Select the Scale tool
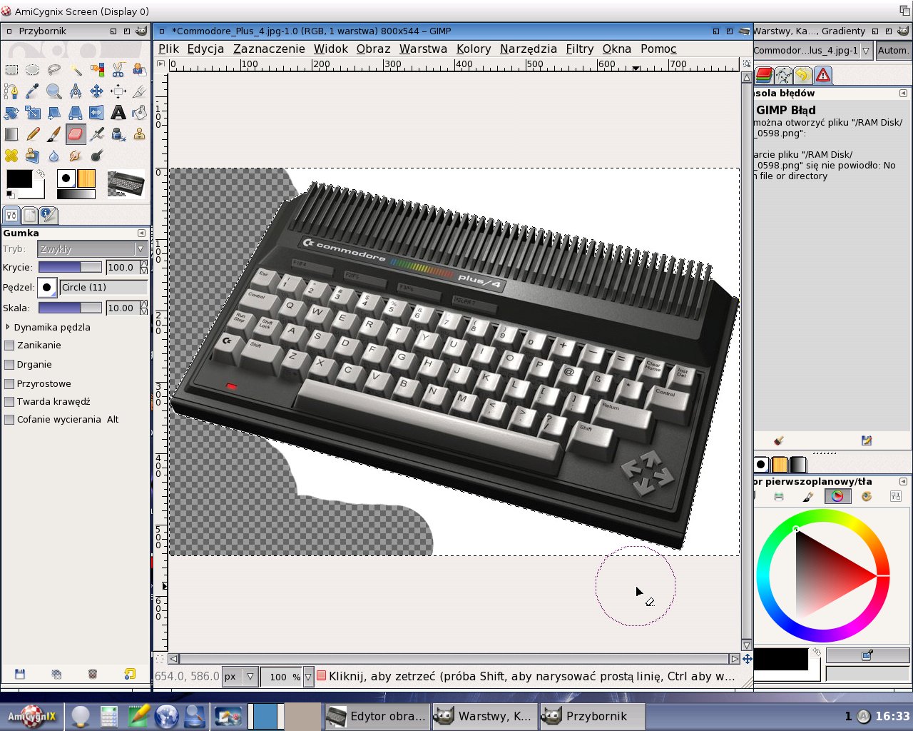 (33, 113)
